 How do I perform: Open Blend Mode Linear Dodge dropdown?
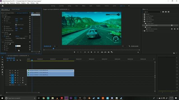(21, 38)
